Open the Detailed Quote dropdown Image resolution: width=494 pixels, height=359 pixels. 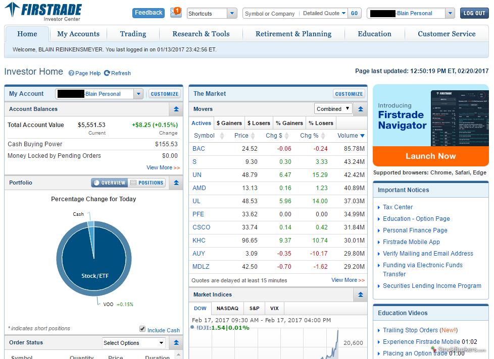(324, 13)
